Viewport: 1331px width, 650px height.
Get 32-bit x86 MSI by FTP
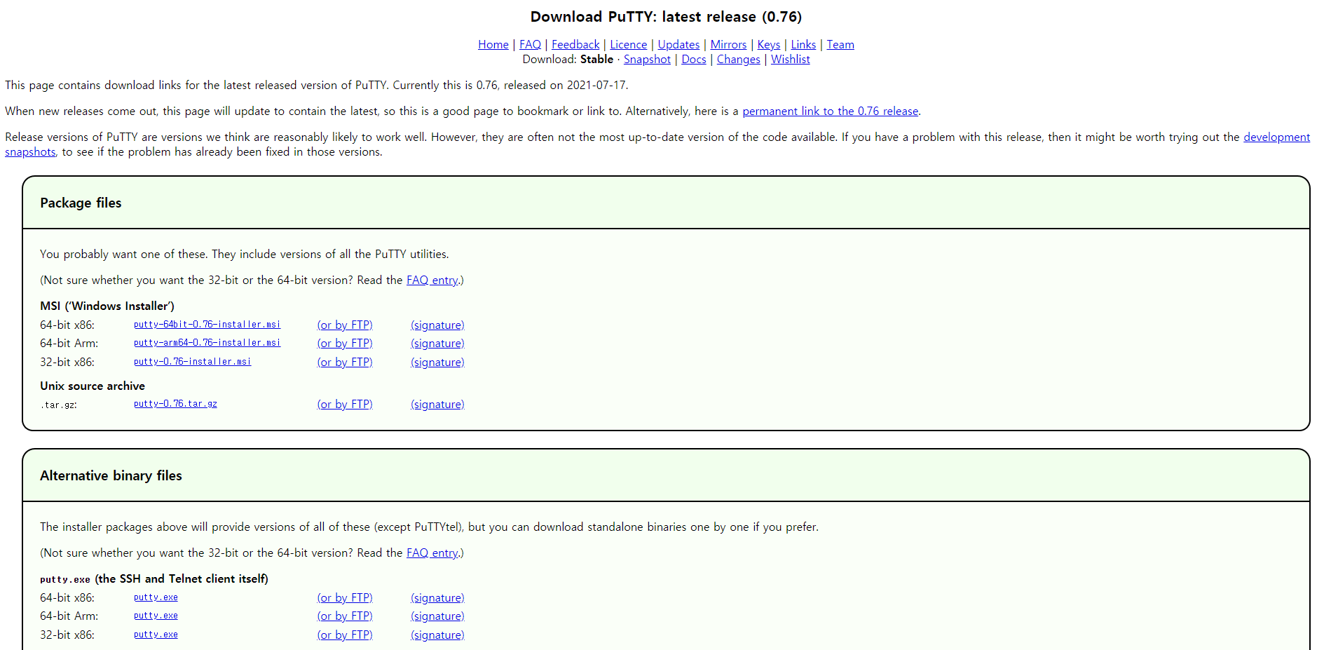click(345, 363)
